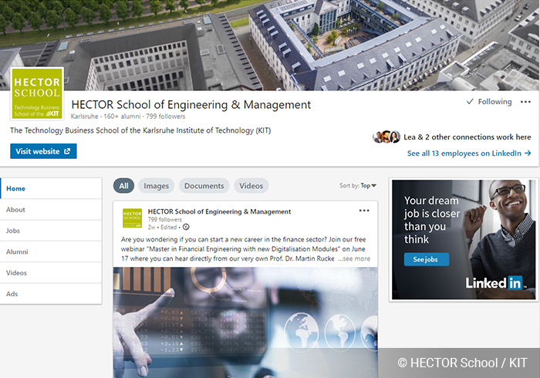Open the page's three-dot options menu
Screen dimensions: 540x378
point(525,102)
